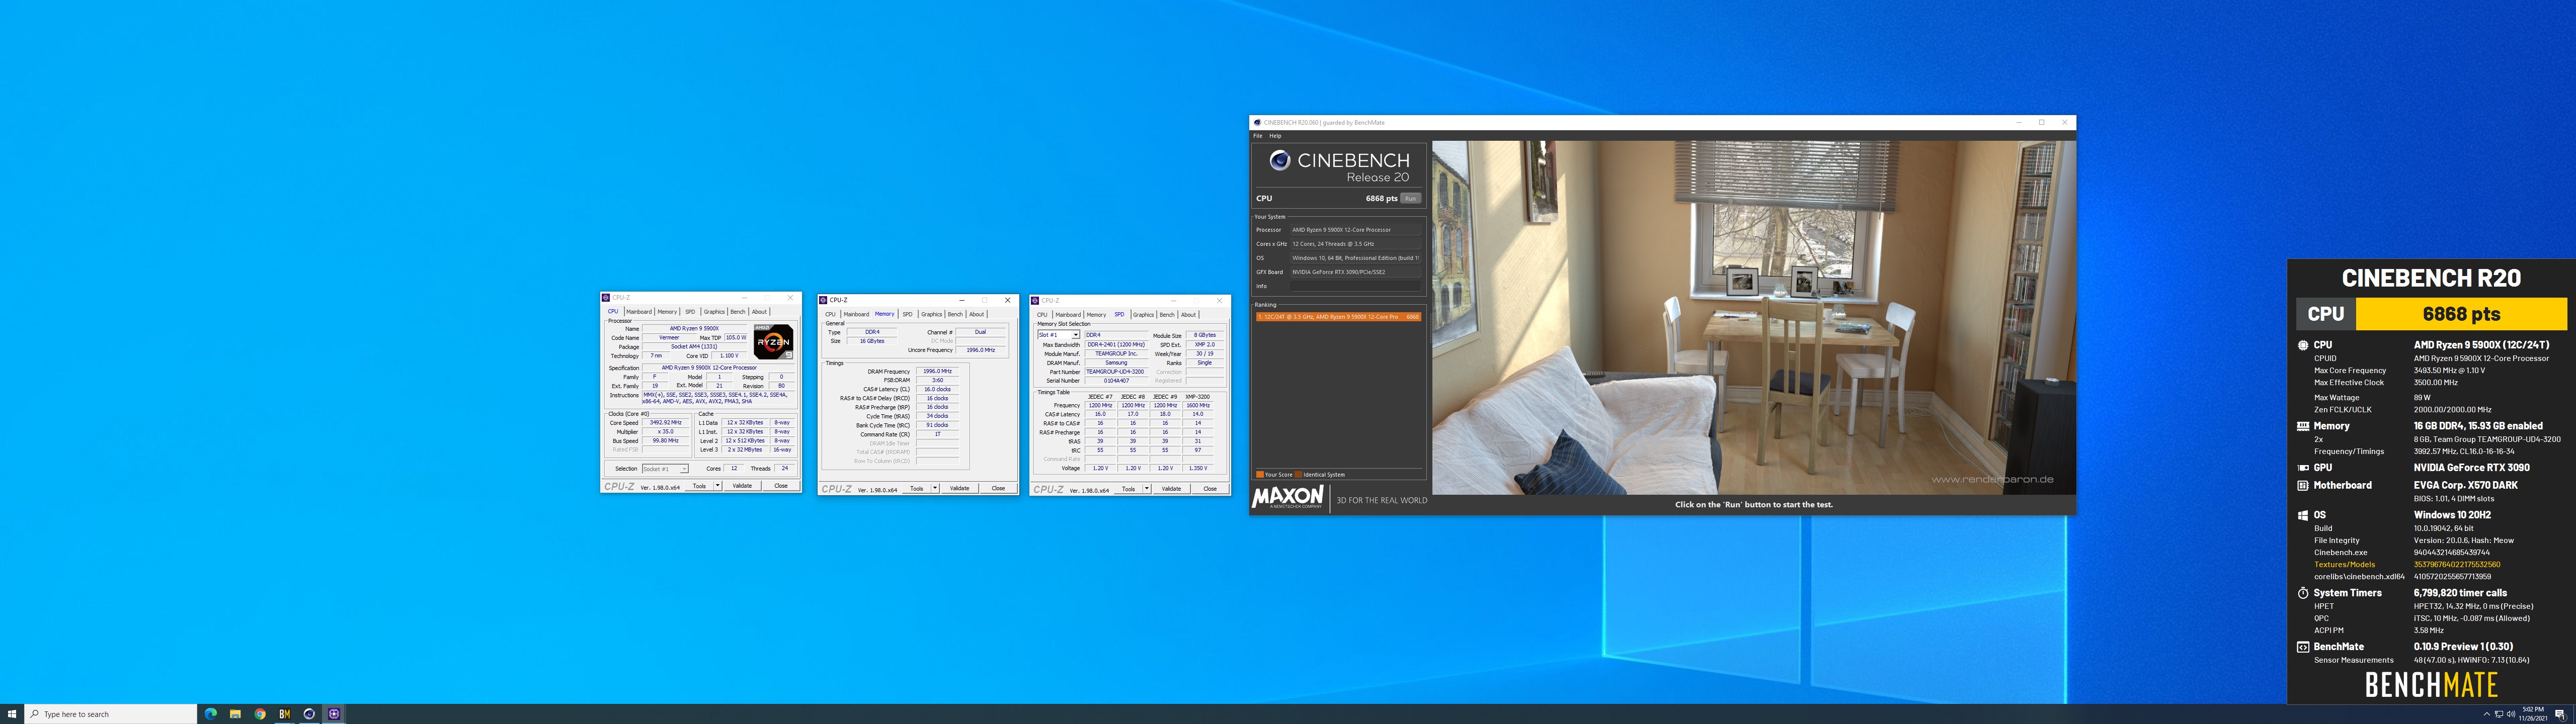Click the BenchMate version icon in the panel
The width and height of the screenshot is (2576, 724).
(2302, 647)
